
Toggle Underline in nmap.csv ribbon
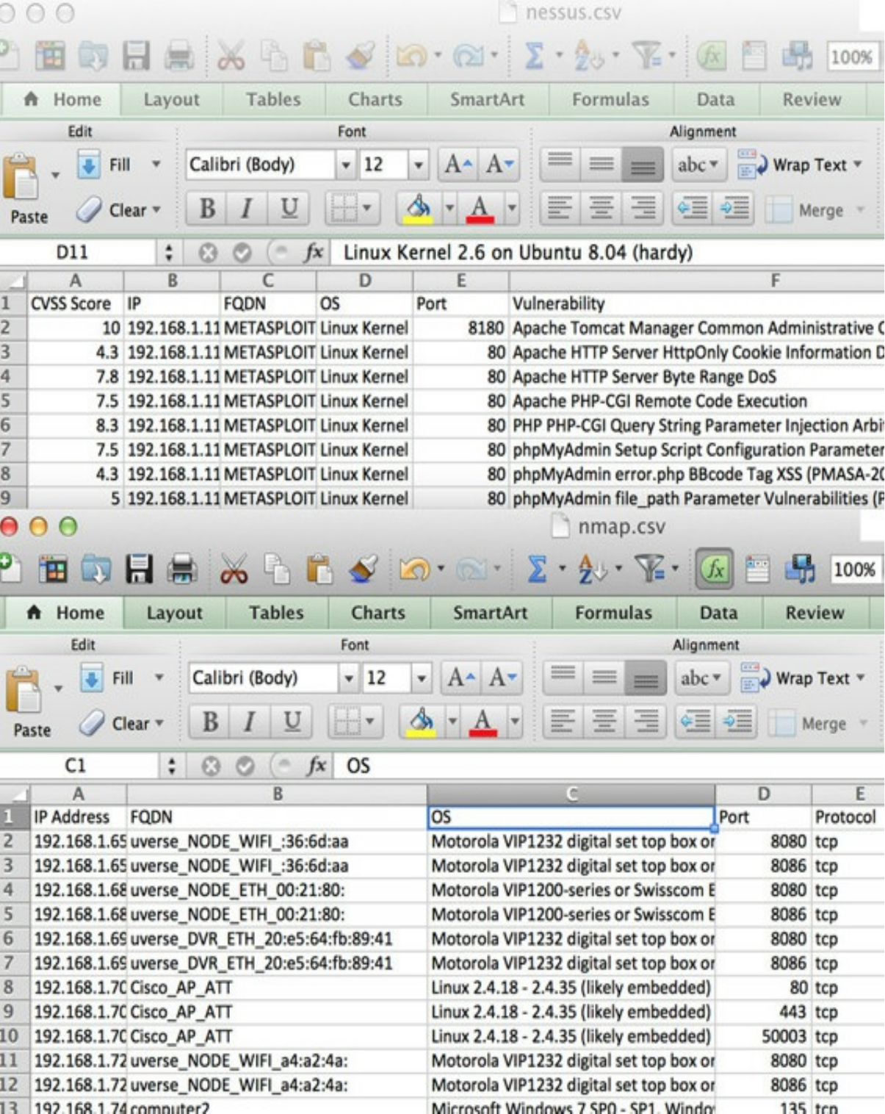(292, 722)
